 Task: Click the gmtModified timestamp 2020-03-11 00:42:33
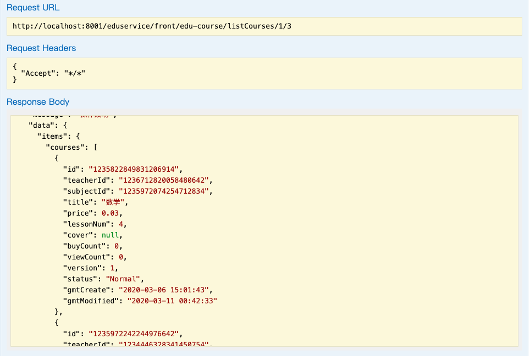[x=173, y=301]
